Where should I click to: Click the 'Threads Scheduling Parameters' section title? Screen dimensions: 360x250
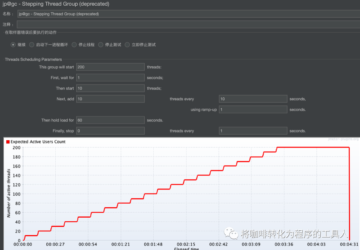[x=33, y=59]
